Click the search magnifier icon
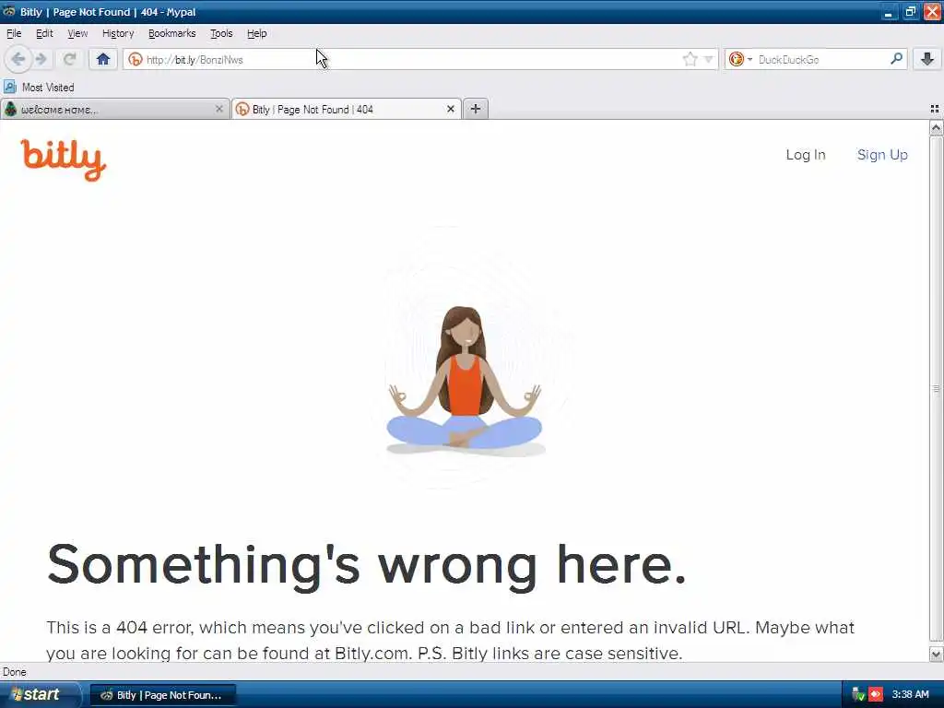Image resolution: width=944 pixels, height=708 pixels. (x=896, y=59)
